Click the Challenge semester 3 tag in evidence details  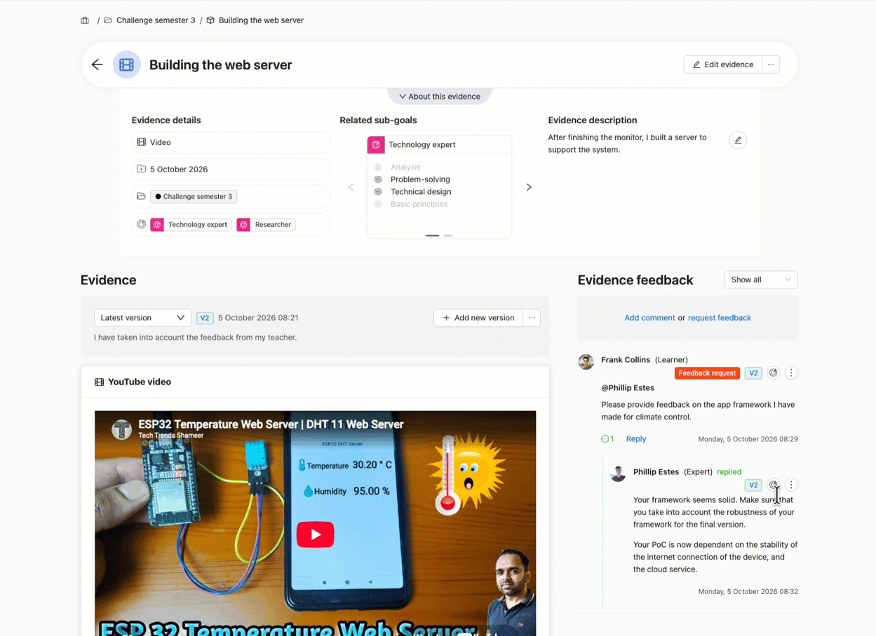coord(194,197)
